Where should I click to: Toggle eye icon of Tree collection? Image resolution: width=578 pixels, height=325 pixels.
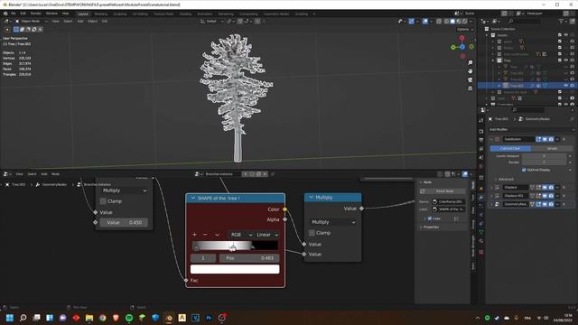[566, 60]
